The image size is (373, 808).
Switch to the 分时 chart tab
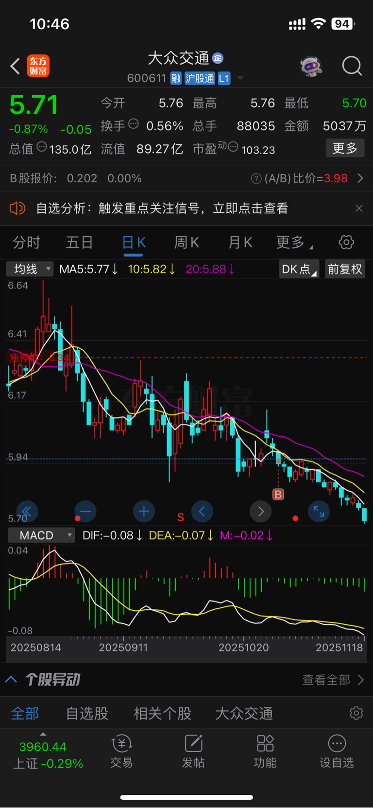[26, 242]
